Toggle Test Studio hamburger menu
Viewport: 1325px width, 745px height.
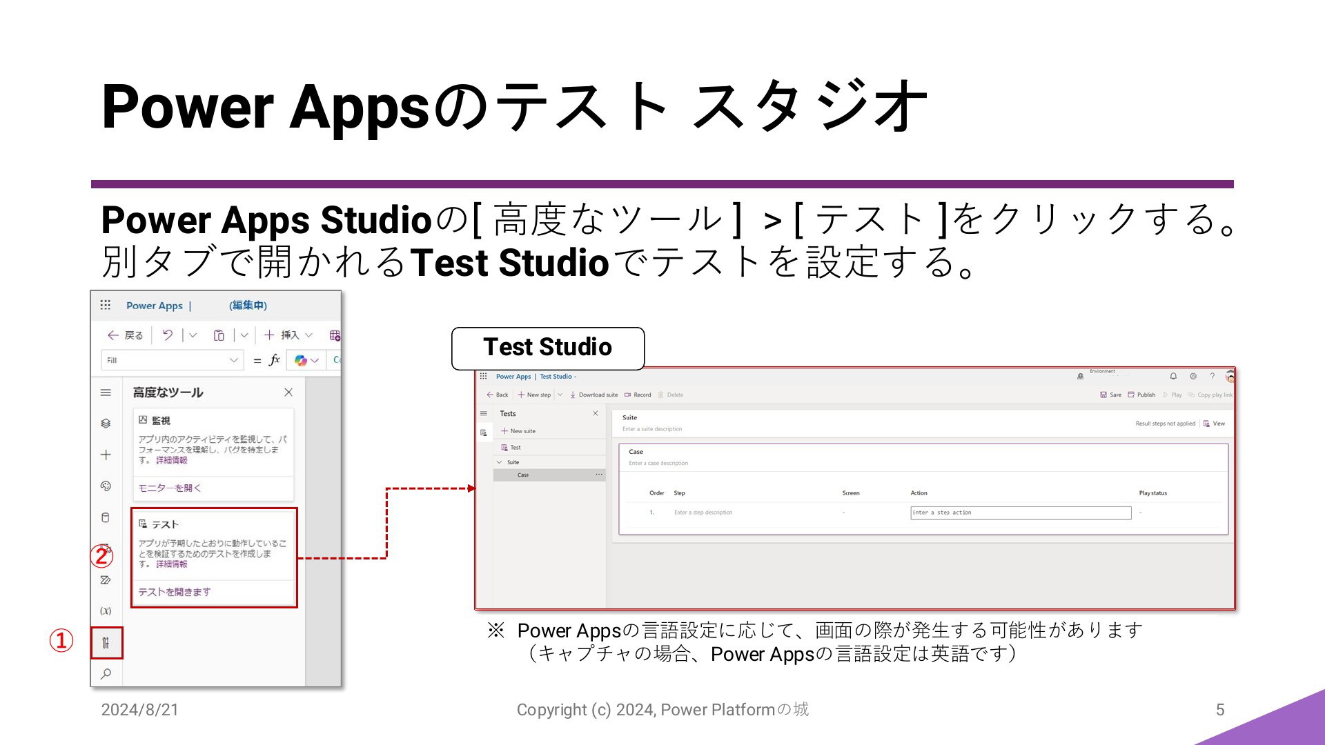[484, 414]
